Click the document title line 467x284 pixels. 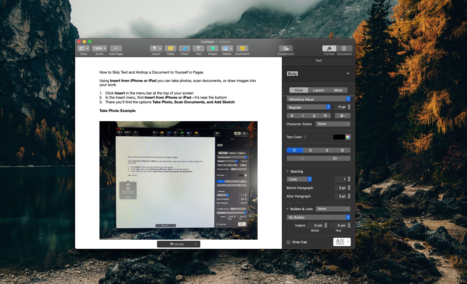point(151,72)
